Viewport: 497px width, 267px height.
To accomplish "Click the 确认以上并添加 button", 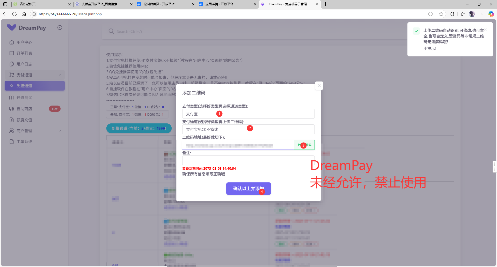I will coord(248,189).
